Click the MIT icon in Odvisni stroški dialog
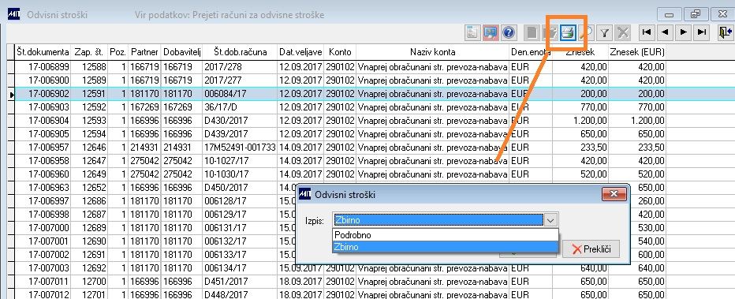Screen dimensions: 735x299 click(x=304, y=194)
